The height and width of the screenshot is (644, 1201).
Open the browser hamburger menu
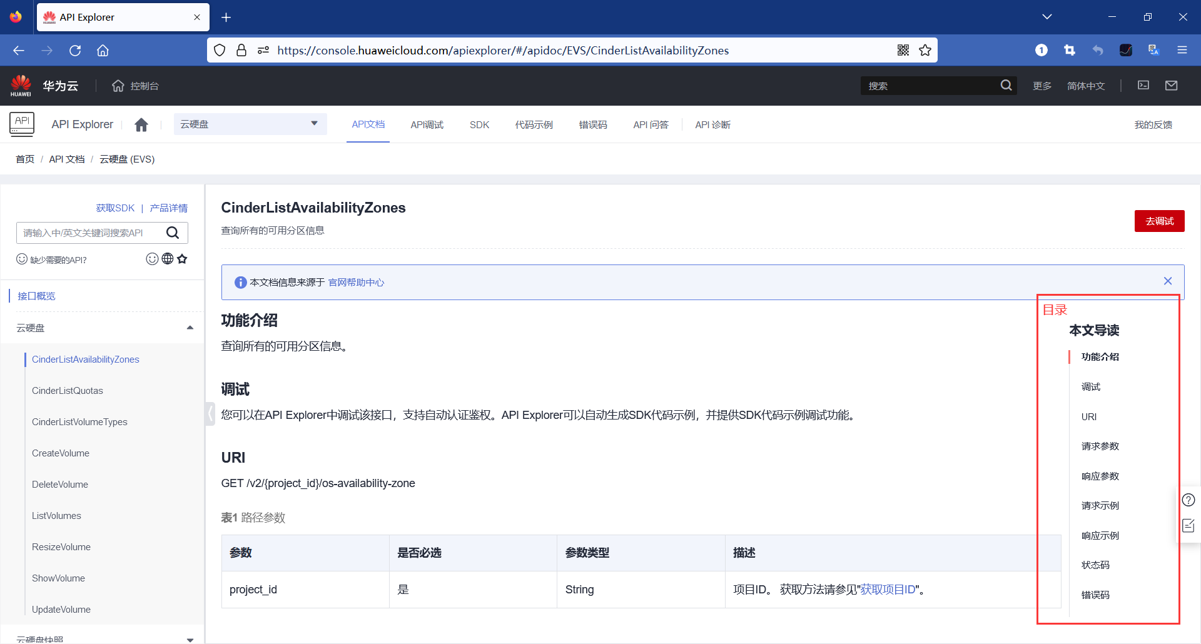pos(1182,51)
